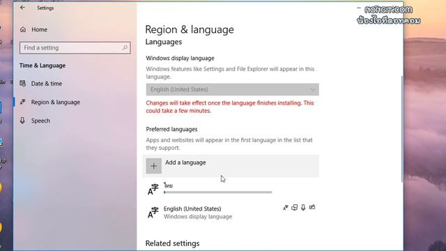Image resolution: width=446 pixels, height=251 pixels.
Task: Click the search magnifier icon
Action: click(125, 47)
